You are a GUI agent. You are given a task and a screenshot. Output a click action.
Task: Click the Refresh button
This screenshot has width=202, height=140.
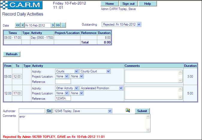pos(11,54)
